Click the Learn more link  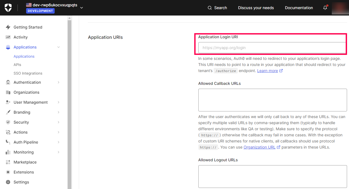[267, 71]
